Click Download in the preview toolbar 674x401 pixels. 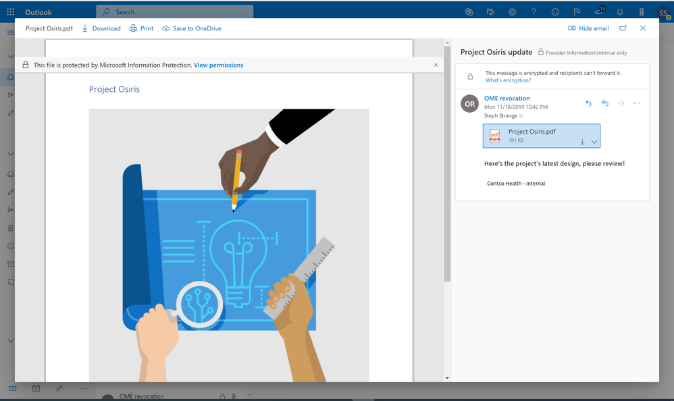point(101,28)
